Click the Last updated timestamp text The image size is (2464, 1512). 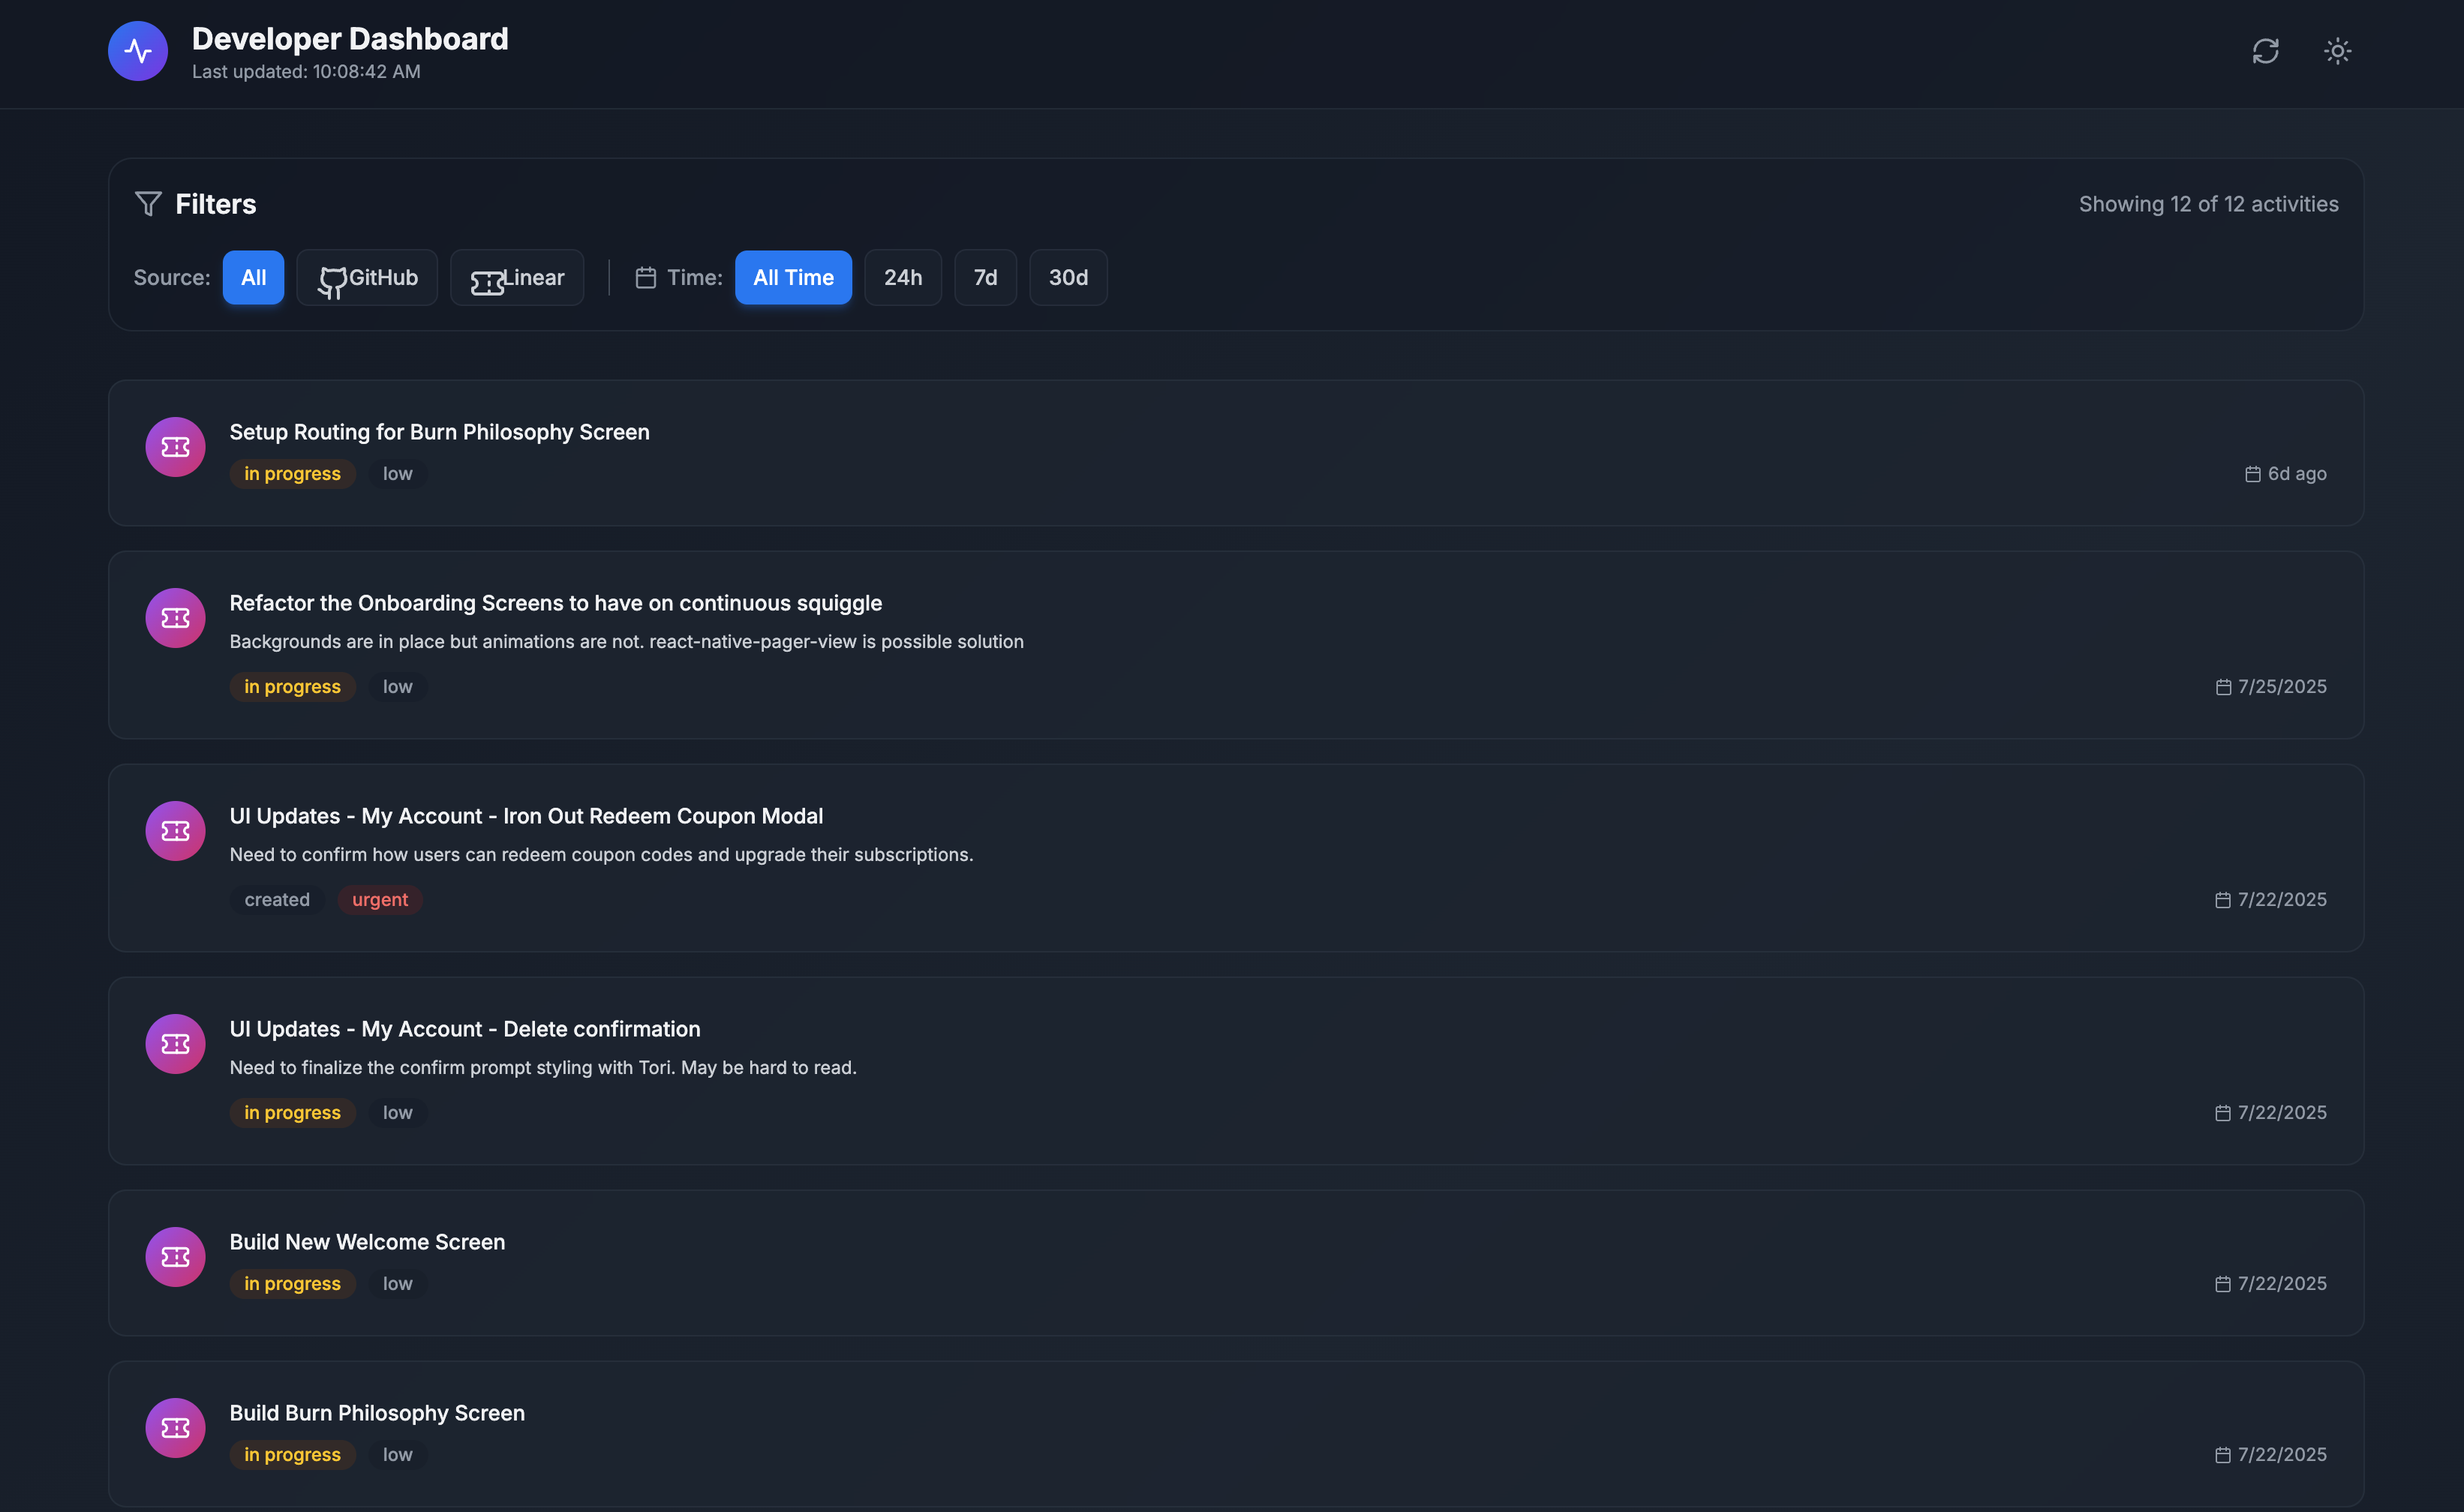click(x=306, y=72)
